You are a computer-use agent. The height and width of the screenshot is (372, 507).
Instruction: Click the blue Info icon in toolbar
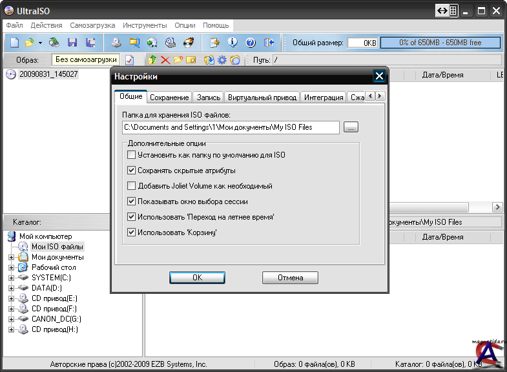233,43
